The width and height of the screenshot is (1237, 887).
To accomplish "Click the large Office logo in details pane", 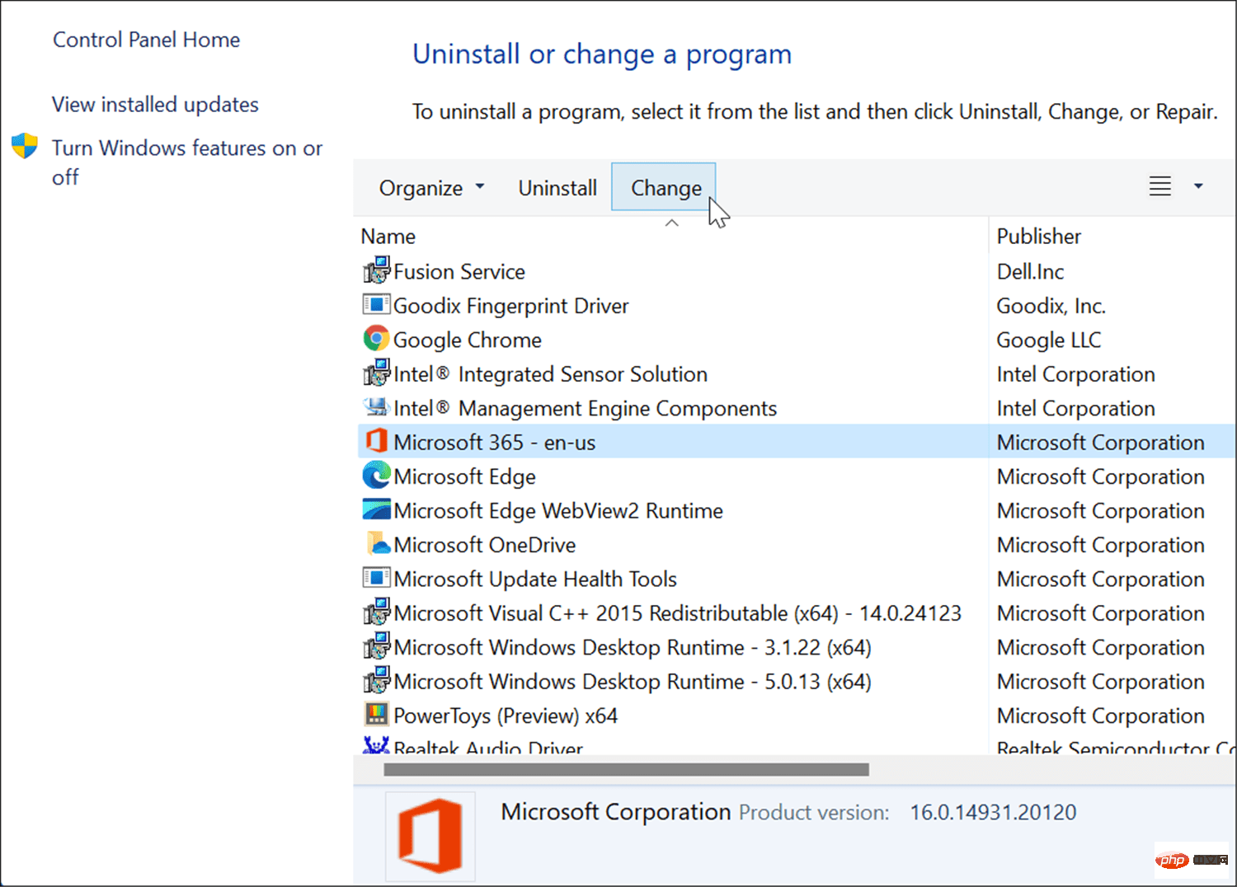I will 430,835.
